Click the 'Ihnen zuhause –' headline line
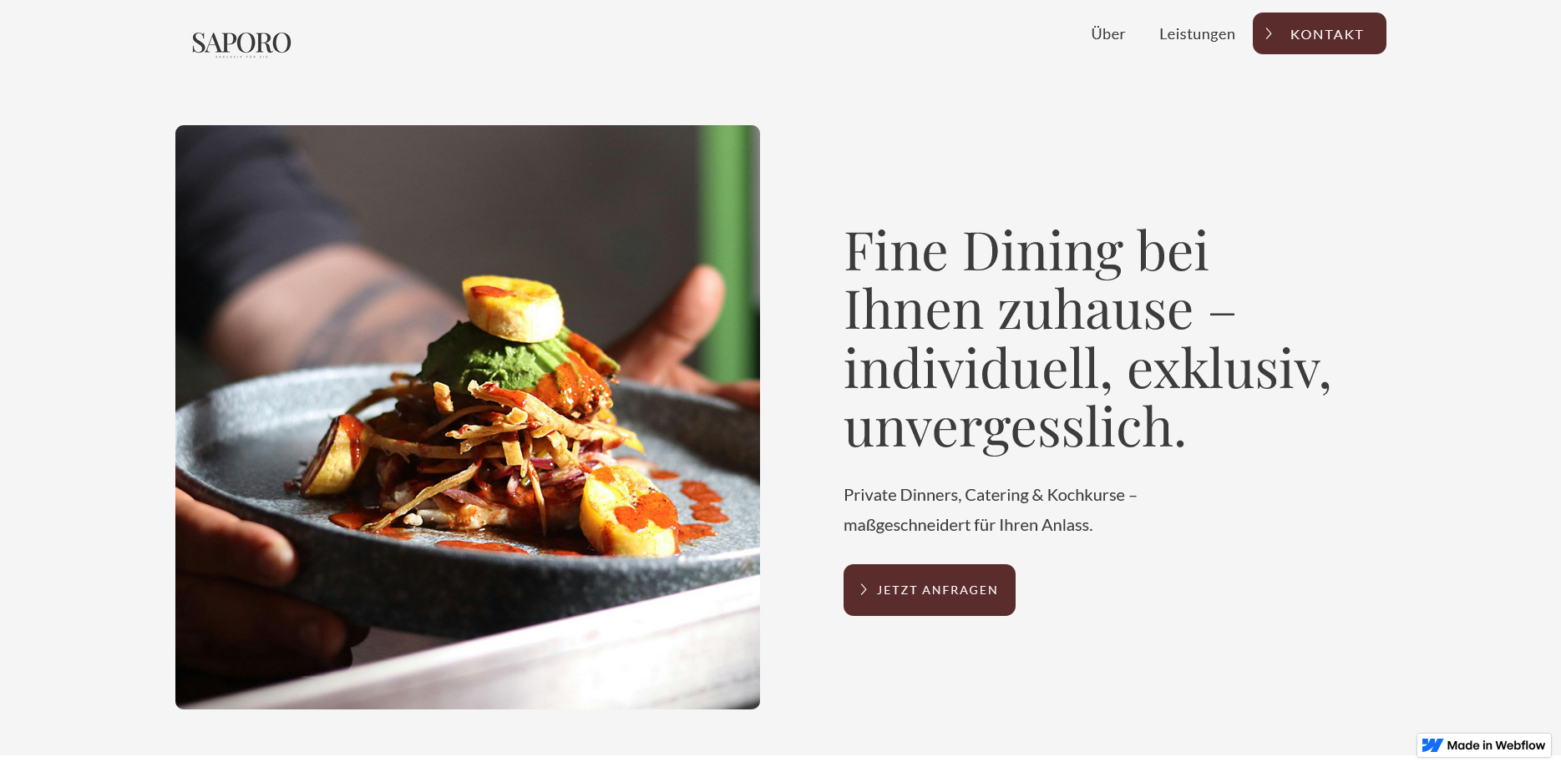The image size is (1561, 767). pos(1039,310)
